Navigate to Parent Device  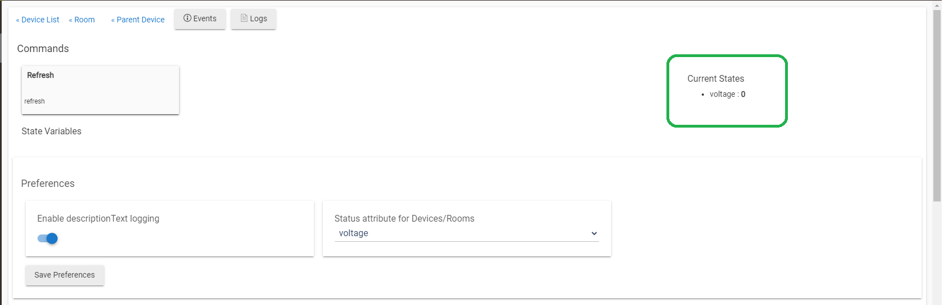click(138, 20)
